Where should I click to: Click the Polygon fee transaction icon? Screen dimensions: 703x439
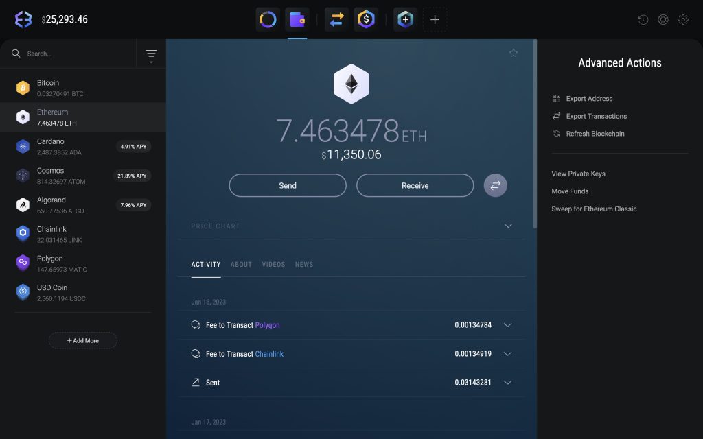point(196,324)
